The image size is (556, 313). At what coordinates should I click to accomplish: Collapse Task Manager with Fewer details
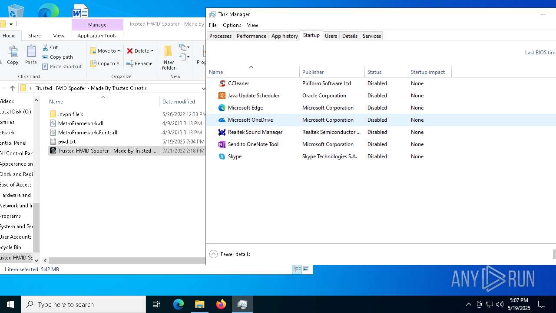(230, 254)
